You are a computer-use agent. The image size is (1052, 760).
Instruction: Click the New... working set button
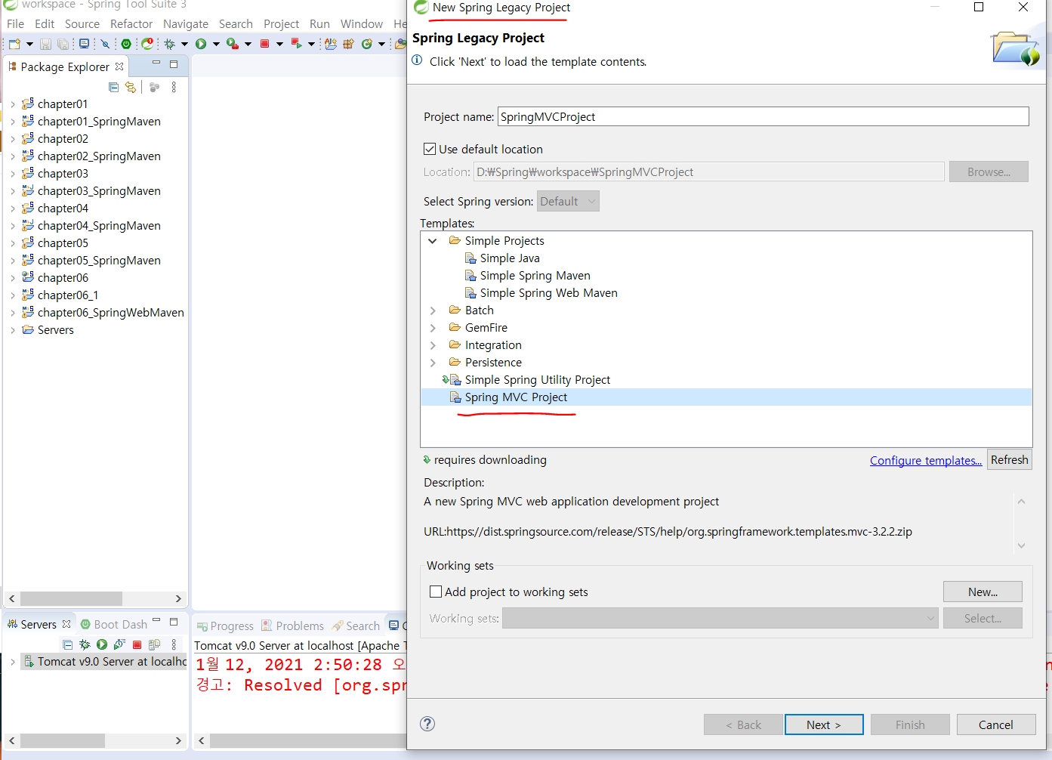click(983, 592)
